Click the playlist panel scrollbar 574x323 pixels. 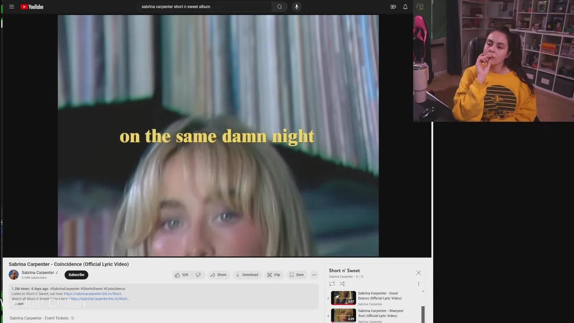pyautogui.click(x=423, y=314)
